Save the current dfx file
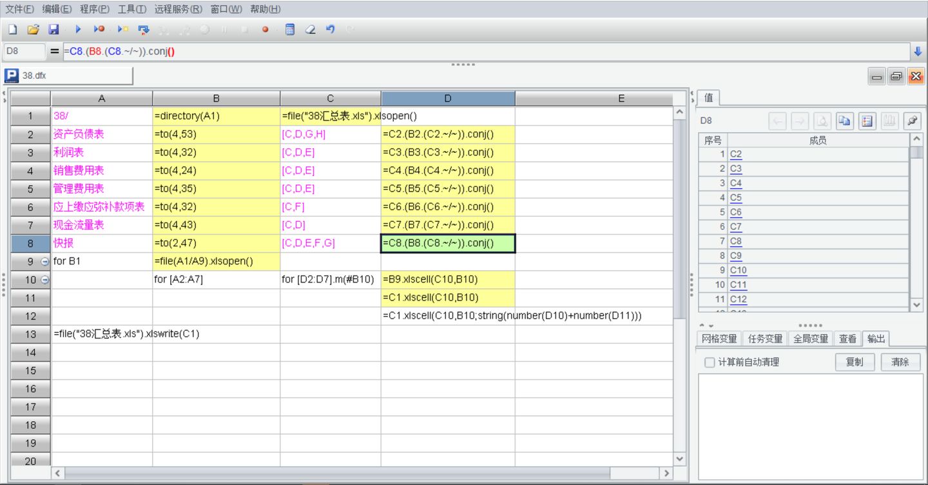 [x=54, y=30]
